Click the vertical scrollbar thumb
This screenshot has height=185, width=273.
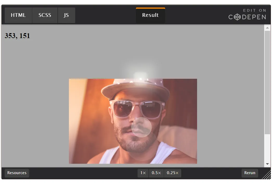click(268, 82)
